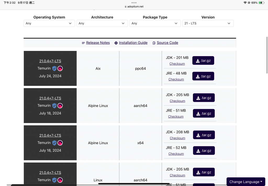Download the Alpine x64 JRE 52 MB .tar.gz
Screen dimensions: 268x186
pyautogui.click(x=204, y=151)
